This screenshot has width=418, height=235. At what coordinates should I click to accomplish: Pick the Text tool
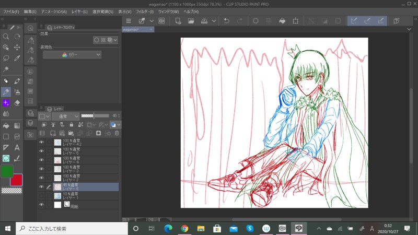pos(17,148)
